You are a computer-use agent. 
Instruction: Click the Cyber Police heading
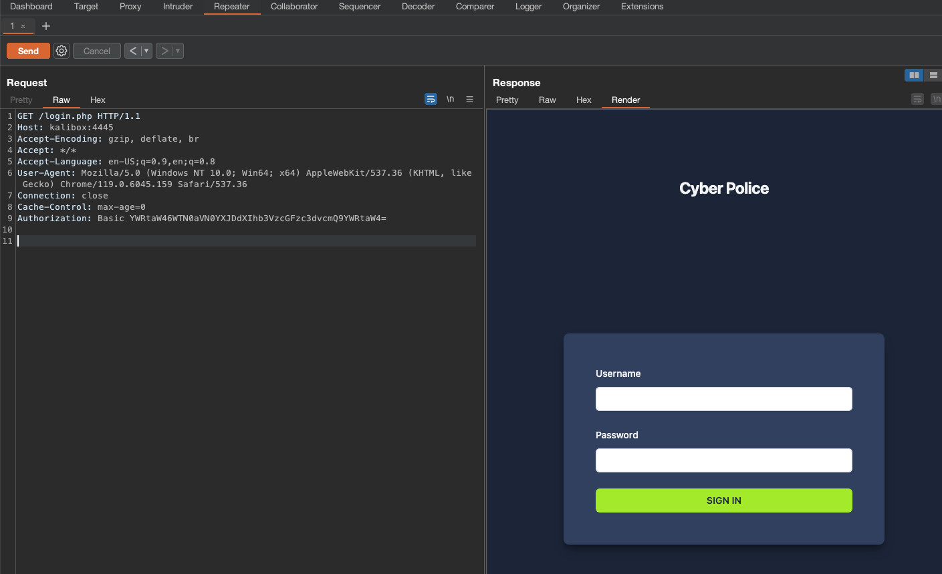point(724,188)
